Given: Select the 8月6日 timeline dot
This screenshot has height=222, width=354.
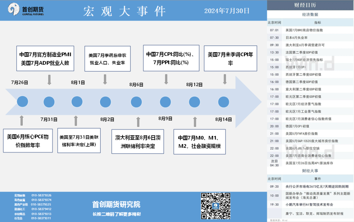Looking at the screenshot, I should (136, 102).
